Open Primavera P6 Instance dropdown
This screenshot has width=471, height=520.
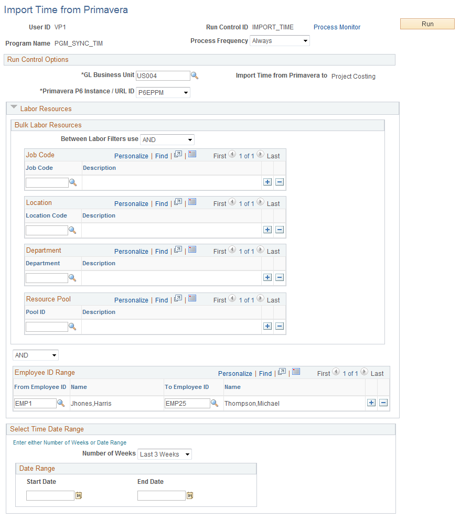click(x=163, y=93)
